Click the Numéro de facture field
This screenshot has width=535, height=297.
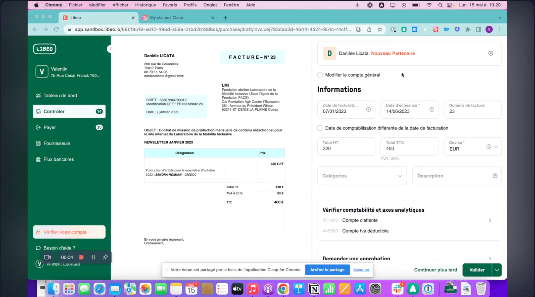point(473,109)
